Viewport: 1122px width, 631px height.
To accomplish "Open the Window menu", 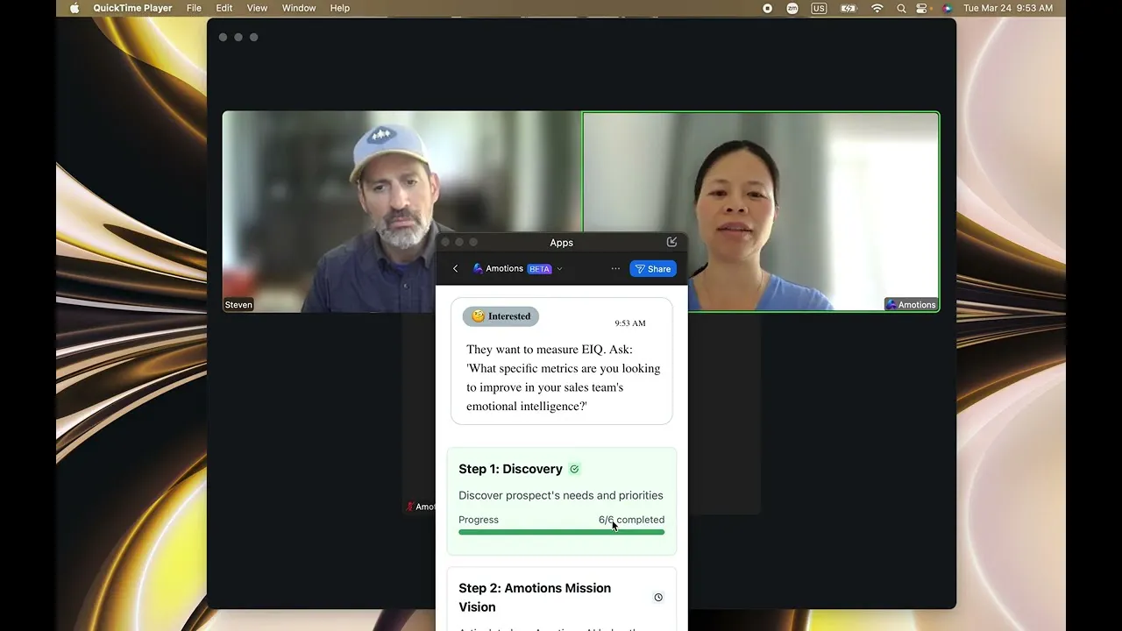I will click(299, 8).
